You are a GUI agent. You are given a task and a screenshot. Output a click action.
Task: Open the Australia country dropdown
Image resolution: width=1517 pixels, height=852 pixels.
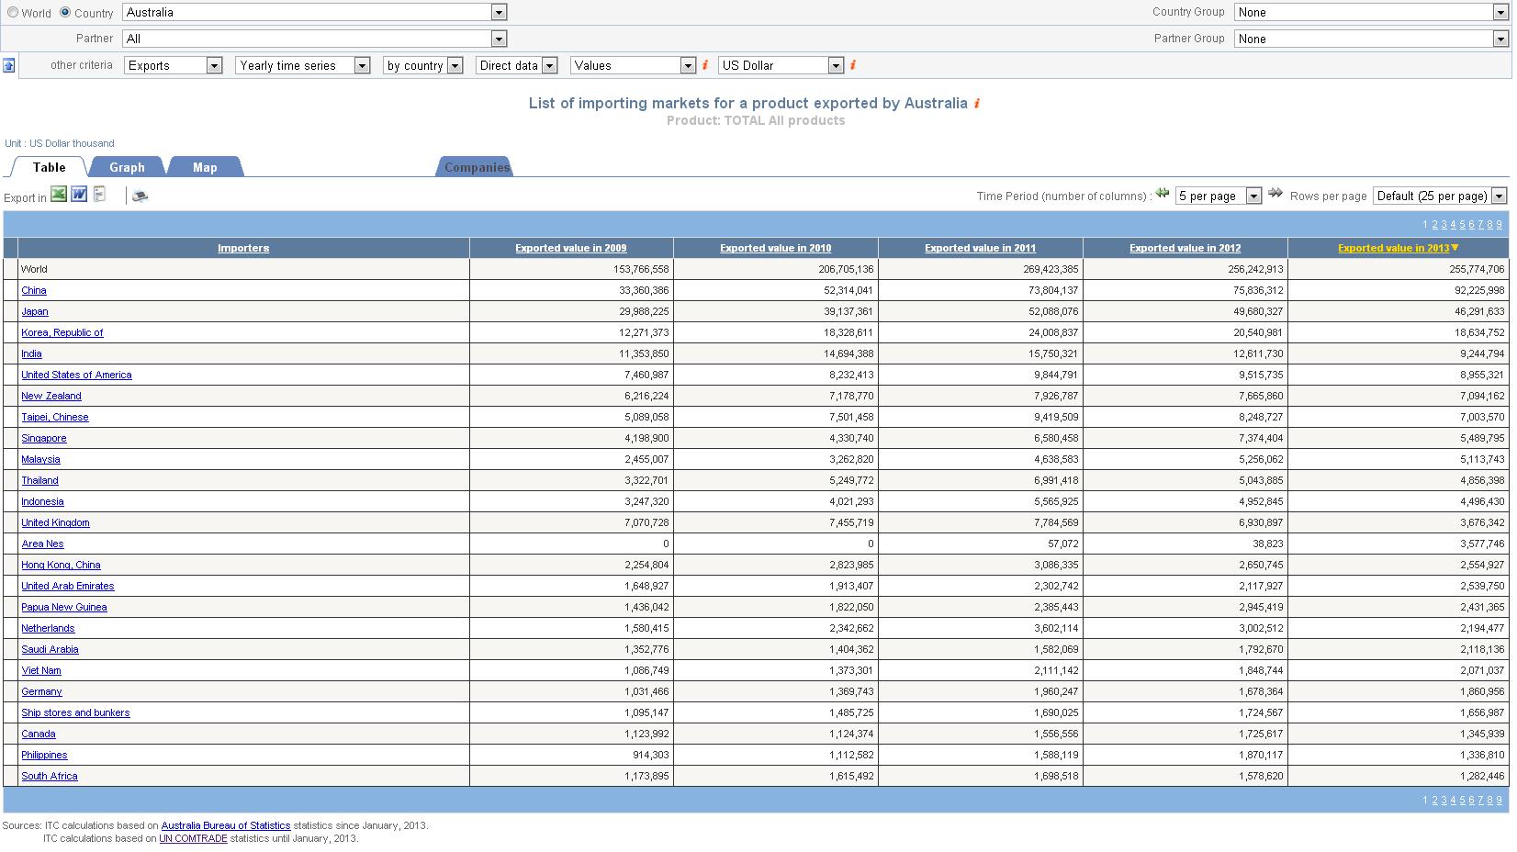tap(314, 13)
